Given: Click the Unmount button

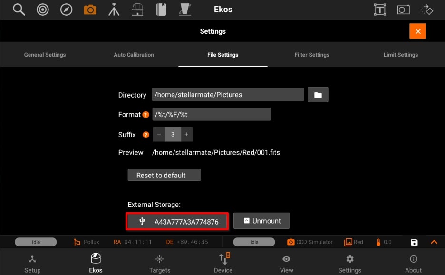Looking at the screenshot, I should pyautogui.click(x=261, y=221).
